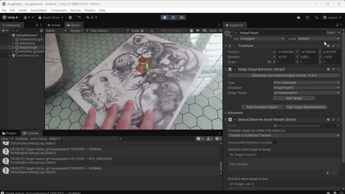Click Add Occlusion Object button

(x=262, y=107)
